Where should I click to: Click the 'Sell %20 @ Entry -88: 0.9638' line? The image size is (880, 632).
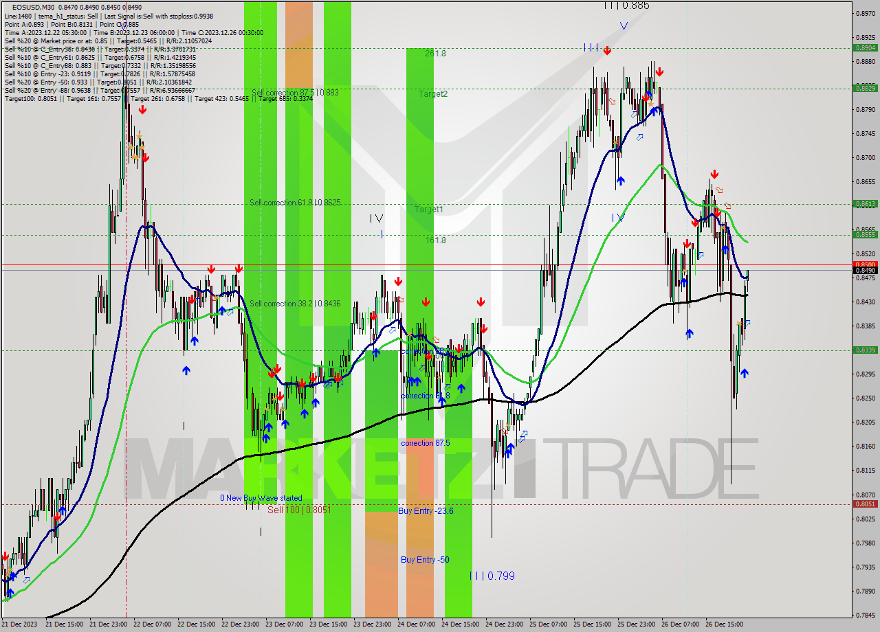tap(100, 90)
